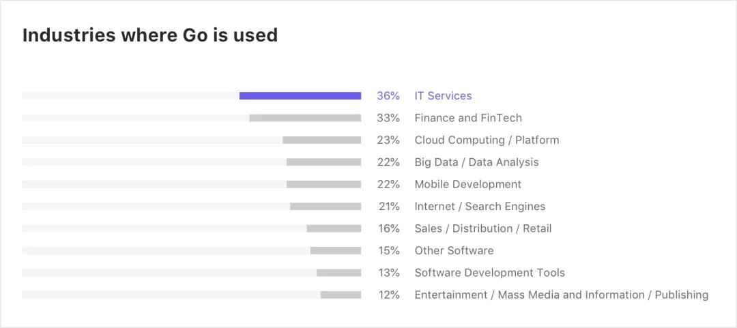This screenshot has height=328, width=737.
Task: Click the Cloud Computing / Platform label
Action: pos(487,140)
